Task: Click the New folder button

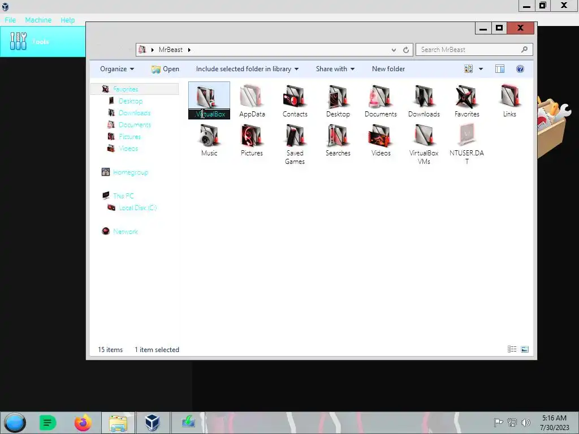Action: 388,69
